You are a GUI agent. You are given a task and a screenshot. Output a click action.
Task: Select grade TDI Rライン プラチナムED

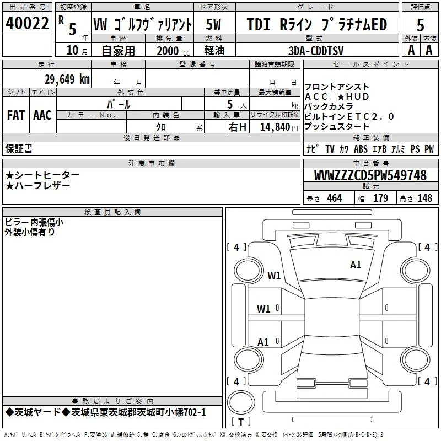(x=317, y=24)
